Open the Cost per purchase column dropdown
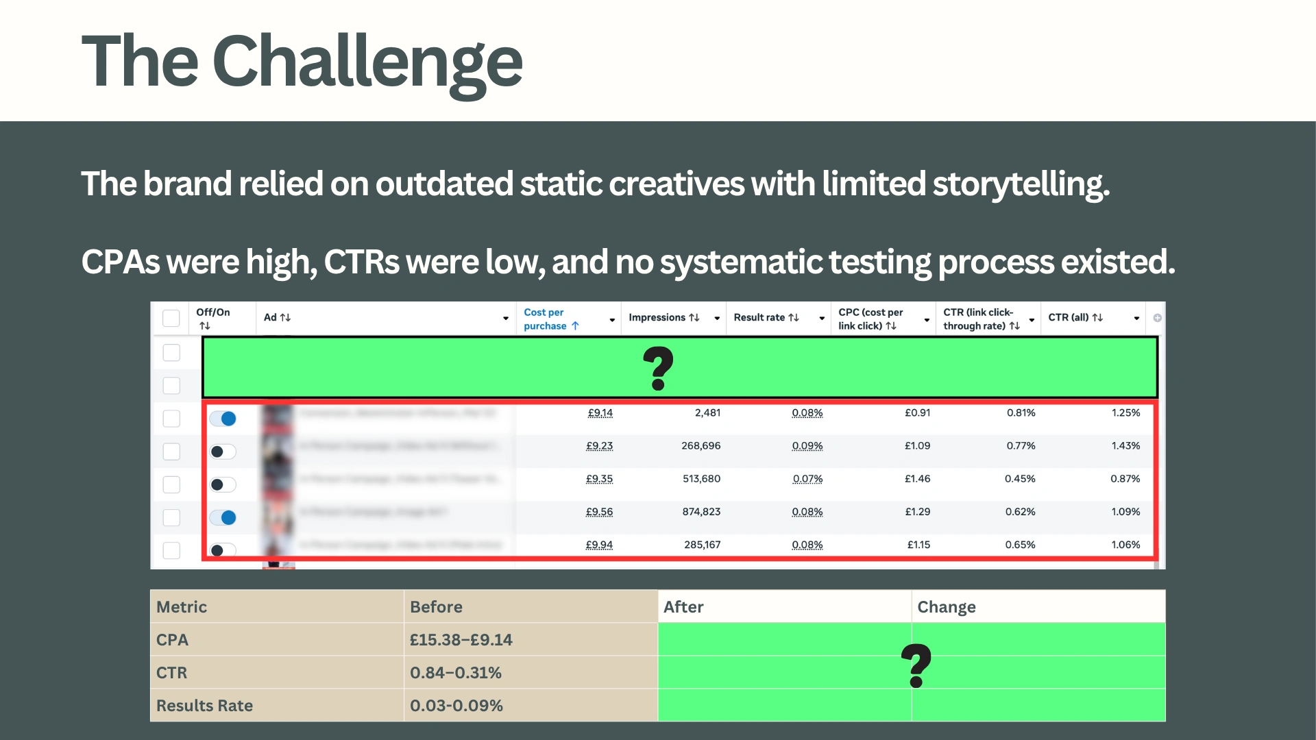The image size is (1316, 740). 612,320
